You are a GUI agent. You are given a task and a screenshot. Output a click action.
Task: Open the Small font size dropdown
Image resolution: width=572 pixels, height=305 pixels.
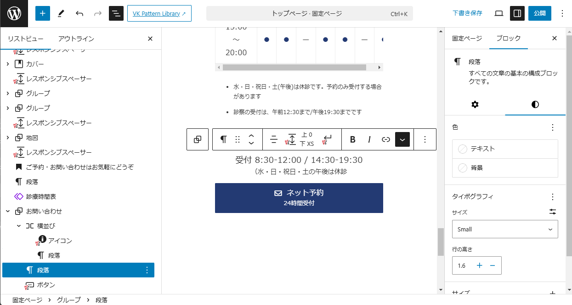(x=505, y=229)
